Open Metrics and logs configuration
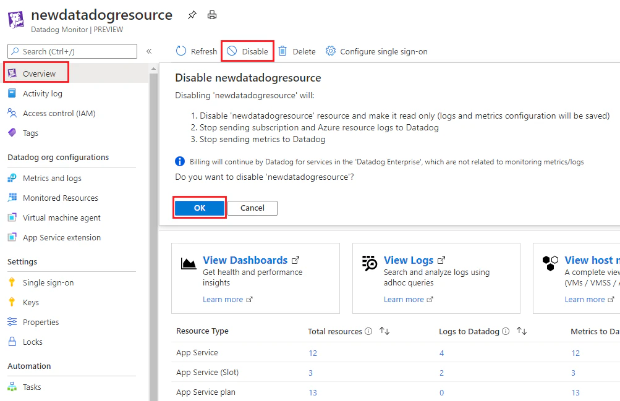The width and height of the screenshot is (620, 401). pos(52,178)
